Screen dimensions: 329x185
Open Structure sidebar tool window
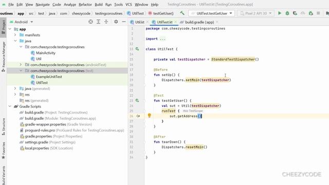(3, 126)
